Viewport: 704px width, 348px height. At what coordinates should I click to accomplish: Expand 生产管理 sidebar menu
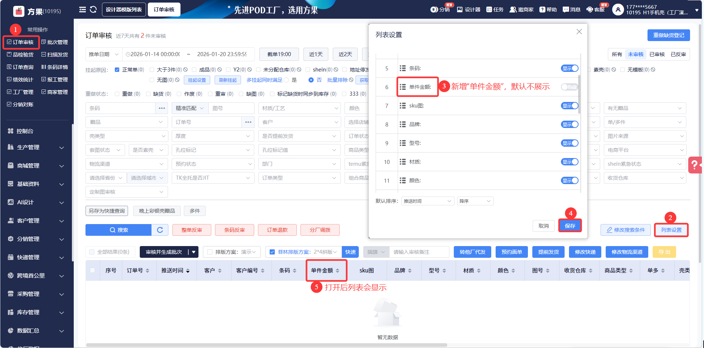(x=36, y=147)
